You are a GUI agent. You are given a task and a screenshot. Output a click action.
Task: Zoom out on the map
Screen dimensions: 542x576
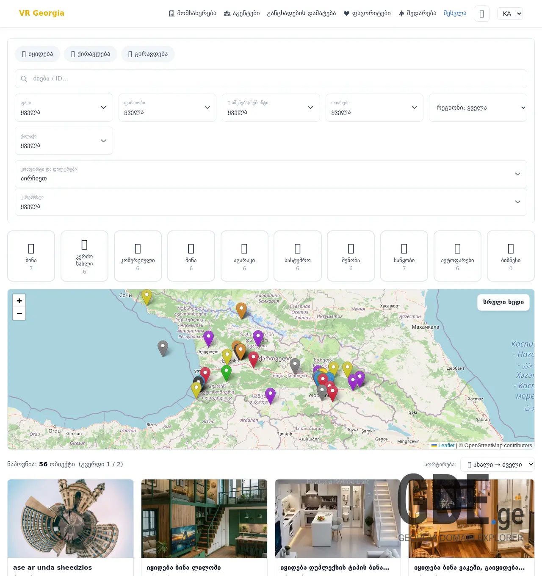(19, 313)
